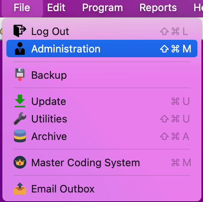Click the Backup floppy disk icon
203x202 pixels.
[x=20, y=75]
